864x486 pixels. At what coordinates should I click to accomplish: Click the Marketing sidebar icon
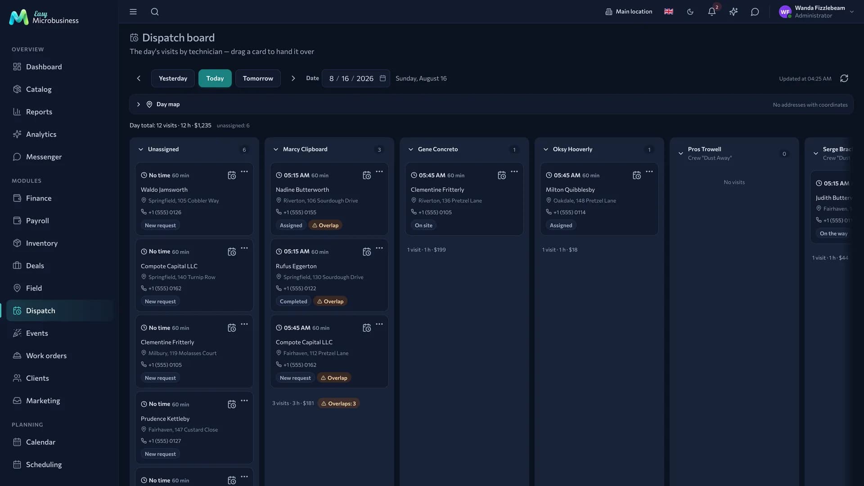tap(17, 400)
